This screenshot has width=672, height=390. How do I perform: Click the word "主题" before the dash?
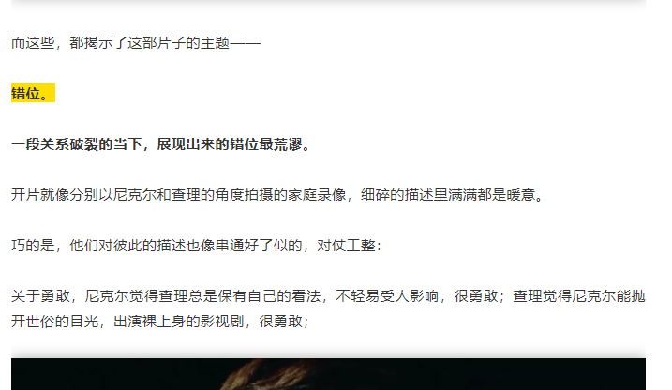[216, 43]
